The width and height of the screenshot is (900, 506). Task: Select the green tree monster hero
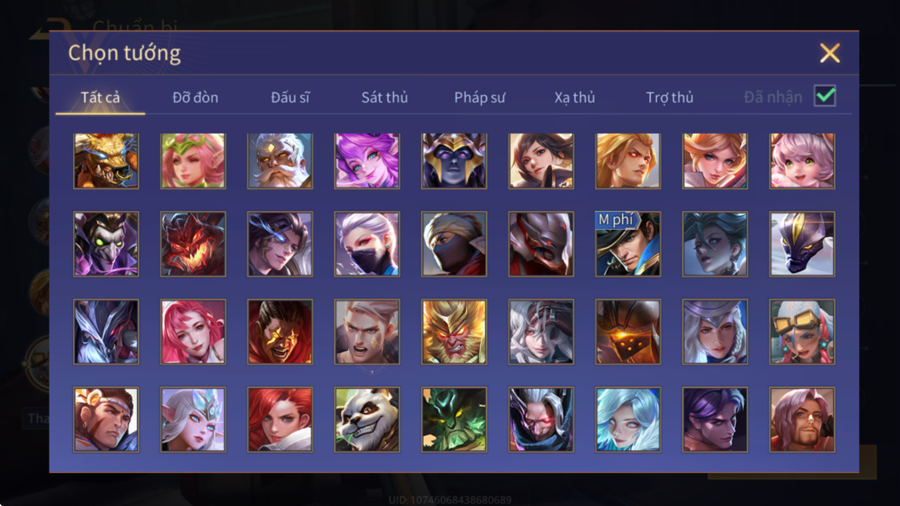coord(454,419)
